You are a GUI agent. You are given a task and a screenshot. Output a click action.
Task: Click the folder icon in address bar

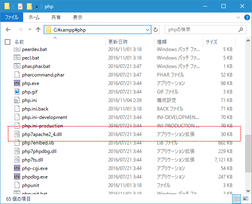[x=48, y=30]
